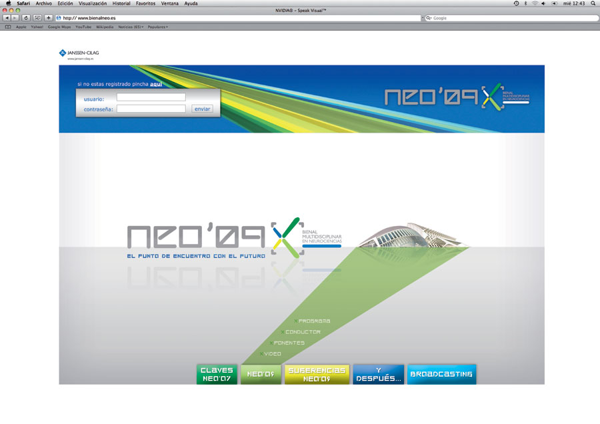The image size is (600, 424).
Task: Open the Ponentes submenu link
Action: pos(287,343)
